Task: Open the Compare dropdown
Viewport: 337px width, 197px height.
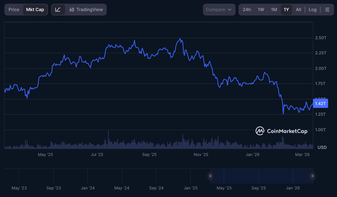Action: point(219,10)
